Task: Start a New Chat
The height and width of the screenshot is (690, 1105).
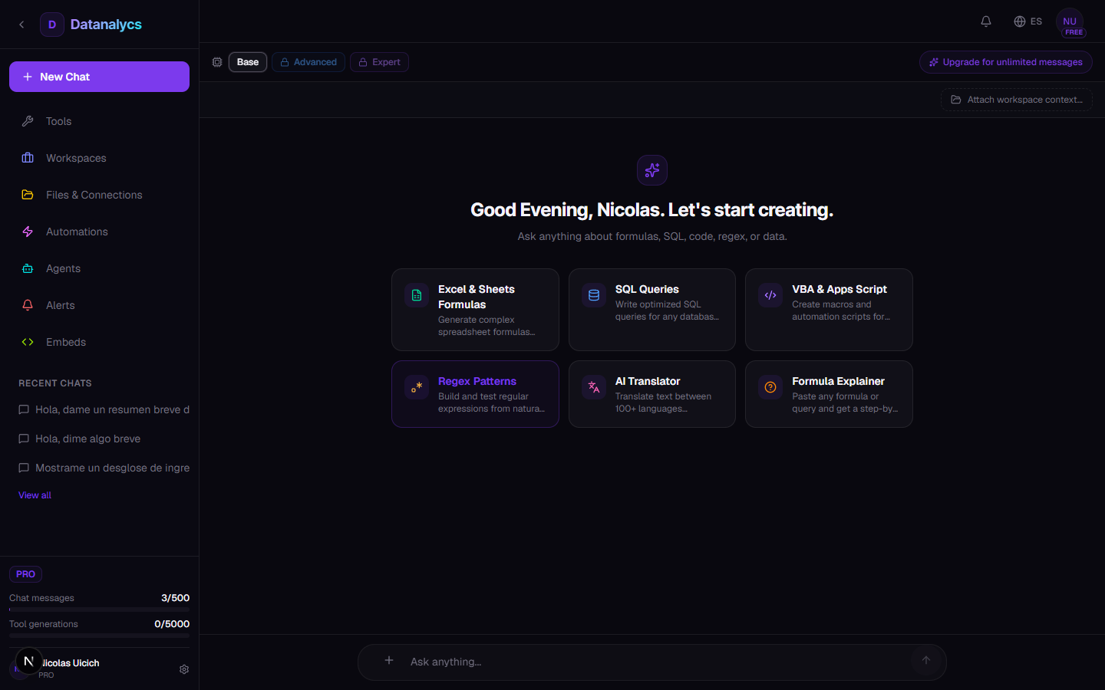Action: [99, 77]
